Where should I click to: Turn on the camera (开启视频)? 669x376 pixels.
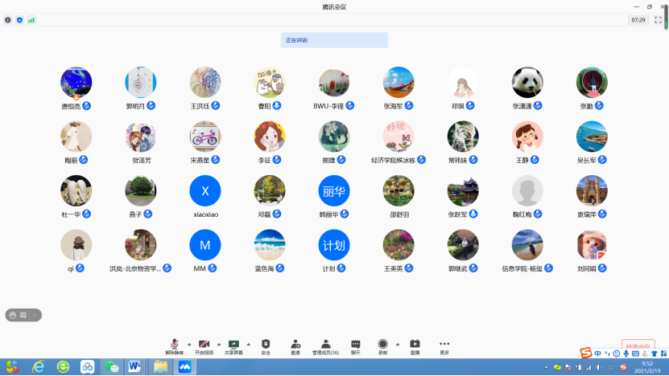click(x=204, y=345)
